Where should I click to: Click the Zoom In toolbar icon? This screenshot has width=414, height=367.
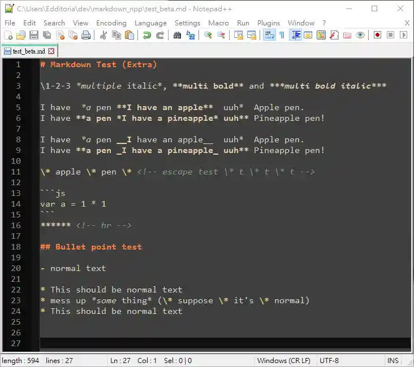[208, 35]
